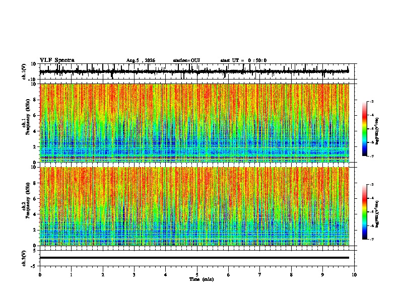Click the ch.2 spectrogram color scale bar
The width and height of the screenshot is (399, 308).
364,212
